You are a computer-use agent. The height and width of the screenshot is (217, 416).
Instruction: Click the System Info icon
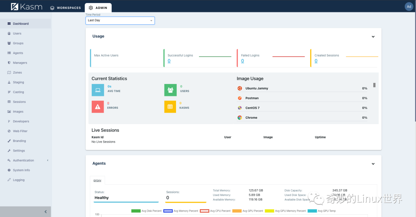tap(9, 170)
